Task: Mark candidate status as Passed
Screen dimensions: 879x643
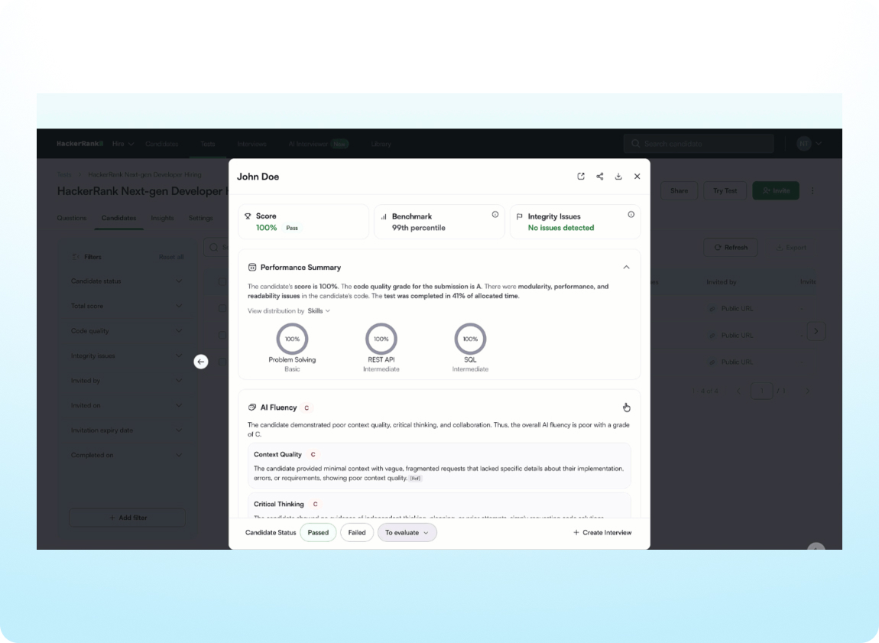Action: point(318,533)
